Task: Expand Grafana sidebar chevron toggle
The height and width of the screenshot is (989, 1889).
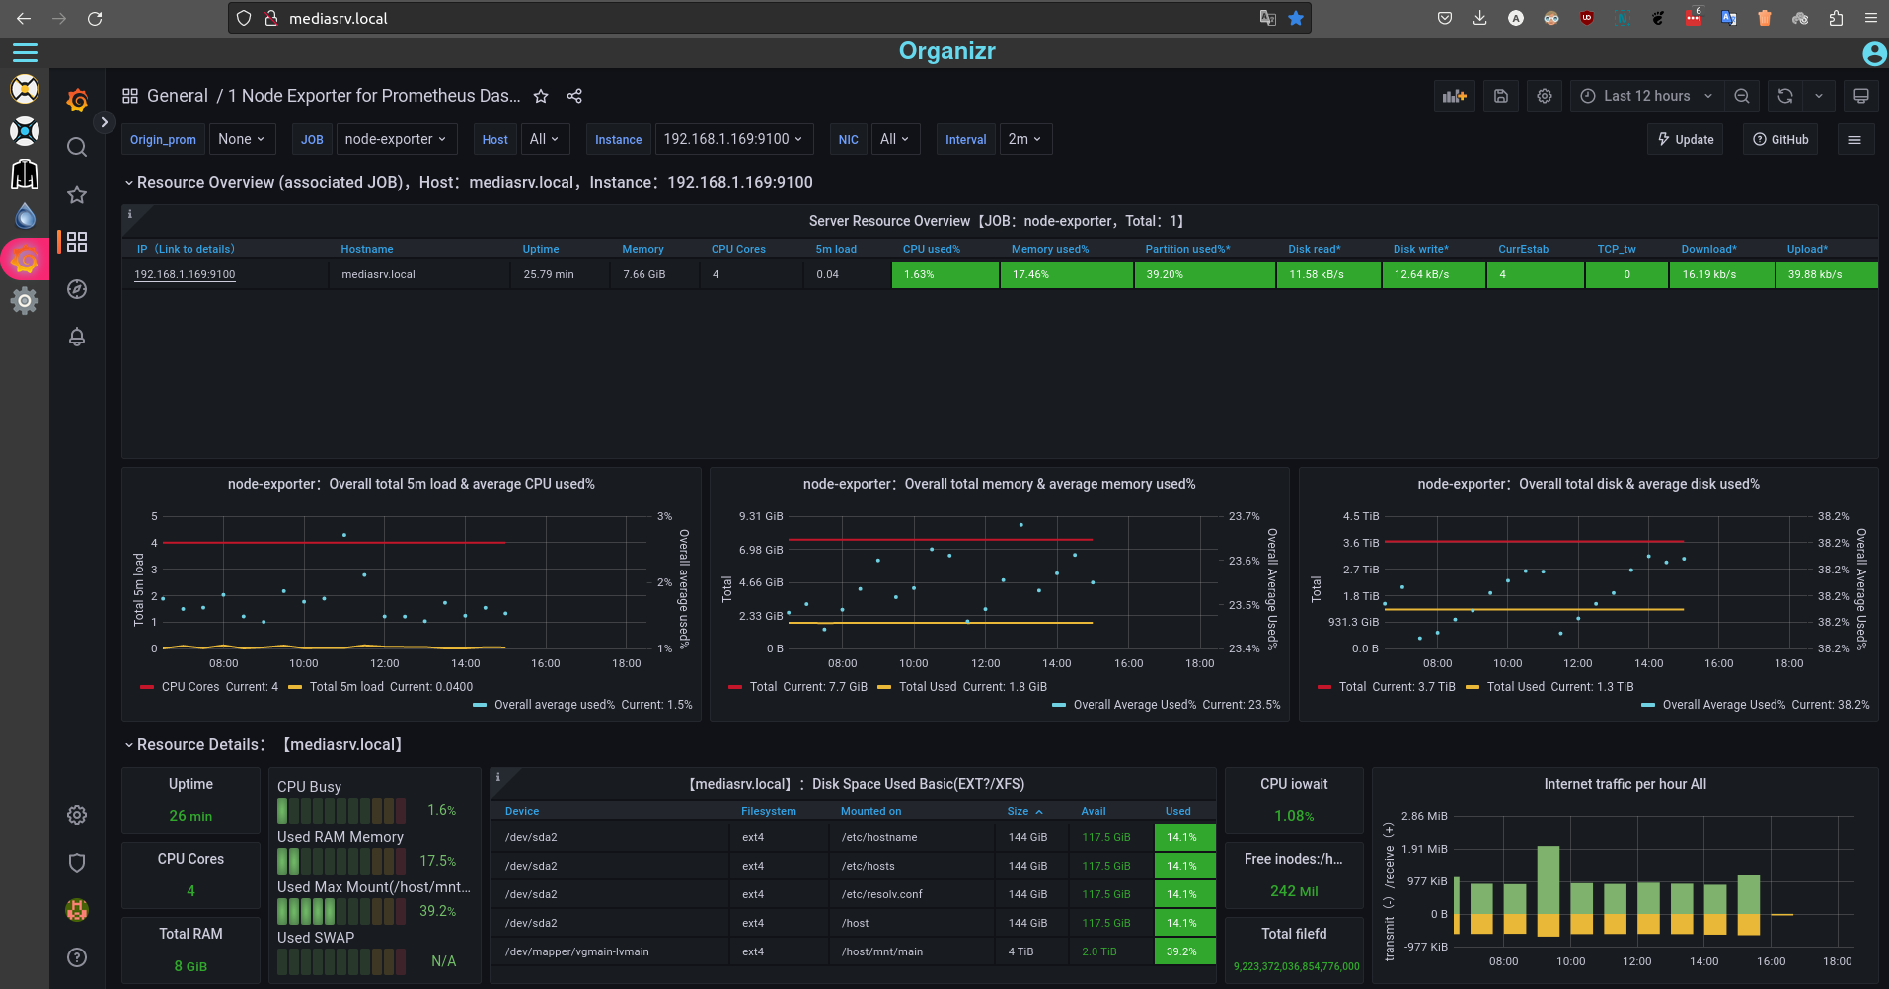Action: [104, 122]
